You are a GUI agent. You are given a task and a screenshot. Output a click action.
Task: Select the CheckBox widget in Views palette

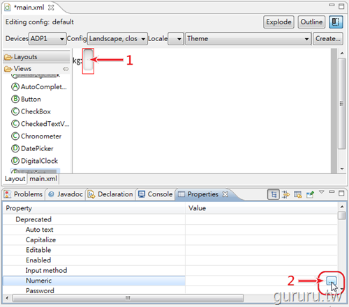[31, 111]
